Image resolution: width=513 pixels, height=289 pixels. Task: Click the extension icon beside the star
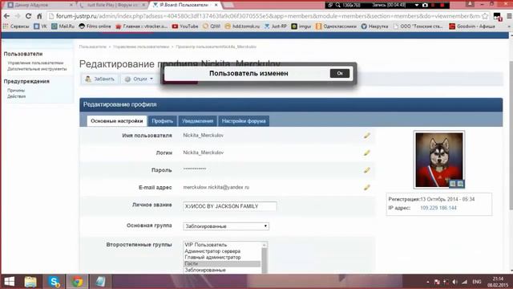497,16
